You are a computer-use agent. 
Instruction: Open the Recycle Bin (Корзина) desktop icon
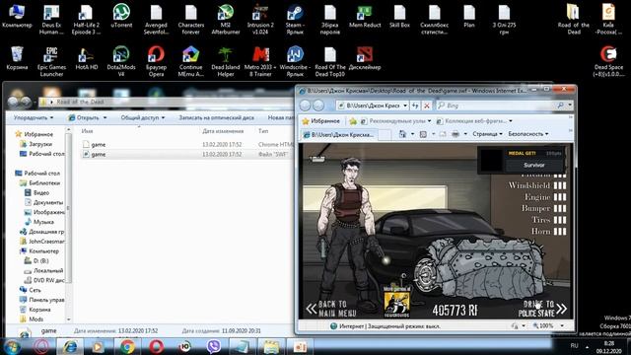click(17, 58)
